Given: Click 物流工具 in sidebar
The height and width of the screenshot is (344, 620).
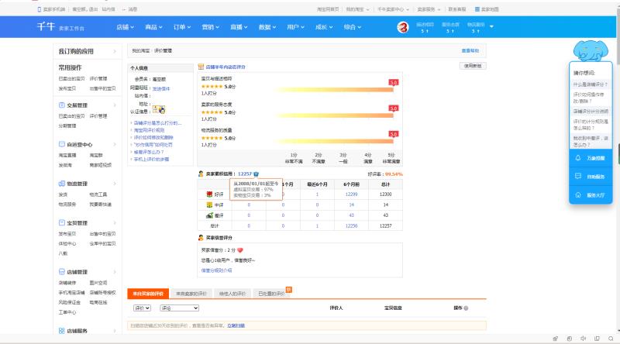Looking at the screenshot, I should [98, 194].
